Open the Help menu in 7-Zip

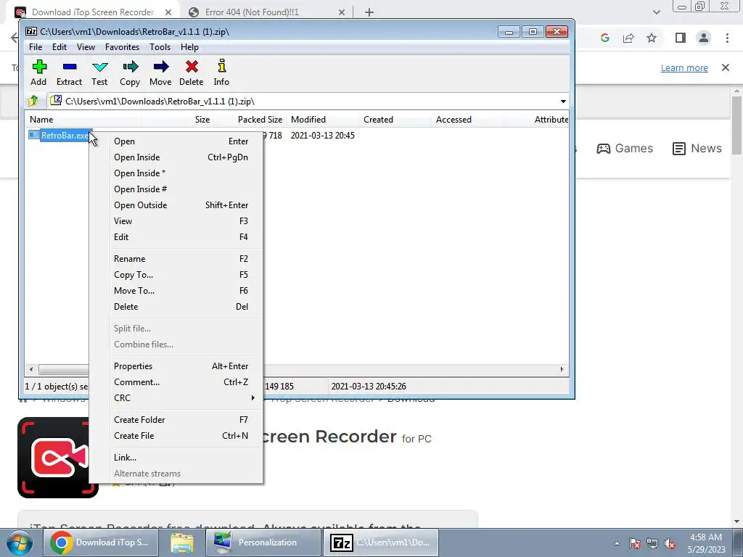pos(189,47)
